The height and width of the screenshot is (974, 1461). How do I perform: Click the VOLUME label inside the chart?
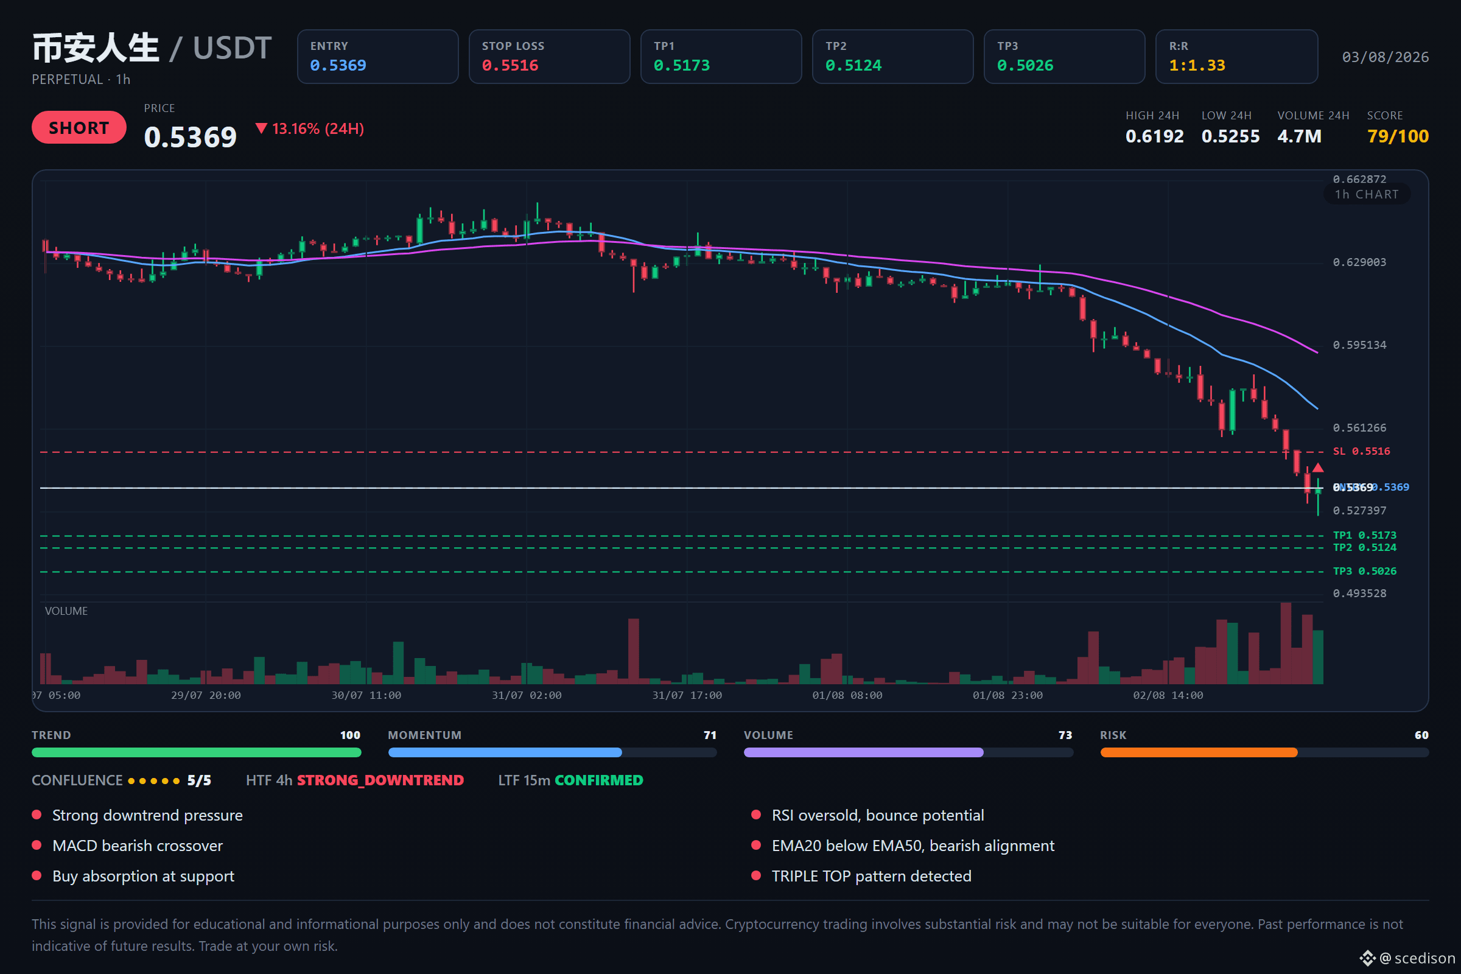point(66,611)
